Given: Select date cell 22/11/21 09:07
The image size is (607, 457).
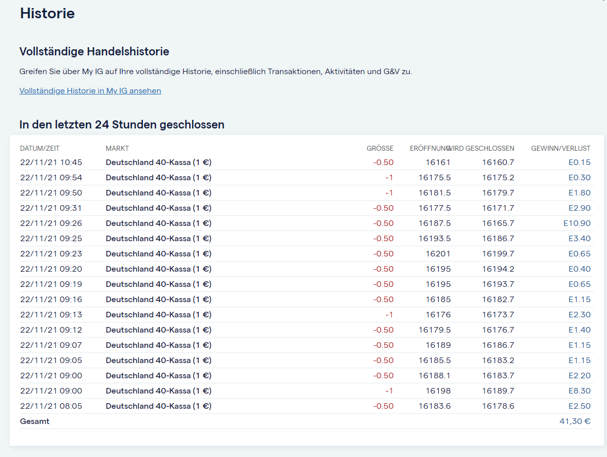Looking at the screenshot, I should 51,345.
